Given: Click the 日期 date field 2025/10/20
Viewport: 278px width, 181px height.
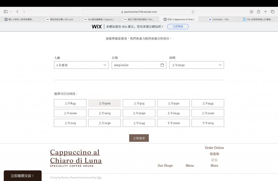Looking at the screenshot, I should click(x=139, y=65).
